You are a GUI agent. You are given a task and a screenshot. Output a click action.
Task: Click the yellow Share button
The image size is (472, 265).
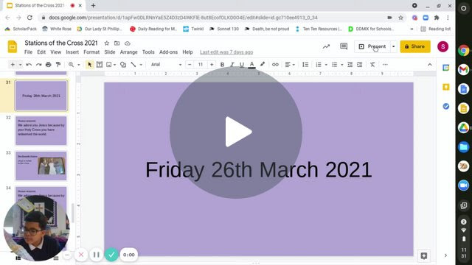tap(415, 46)
